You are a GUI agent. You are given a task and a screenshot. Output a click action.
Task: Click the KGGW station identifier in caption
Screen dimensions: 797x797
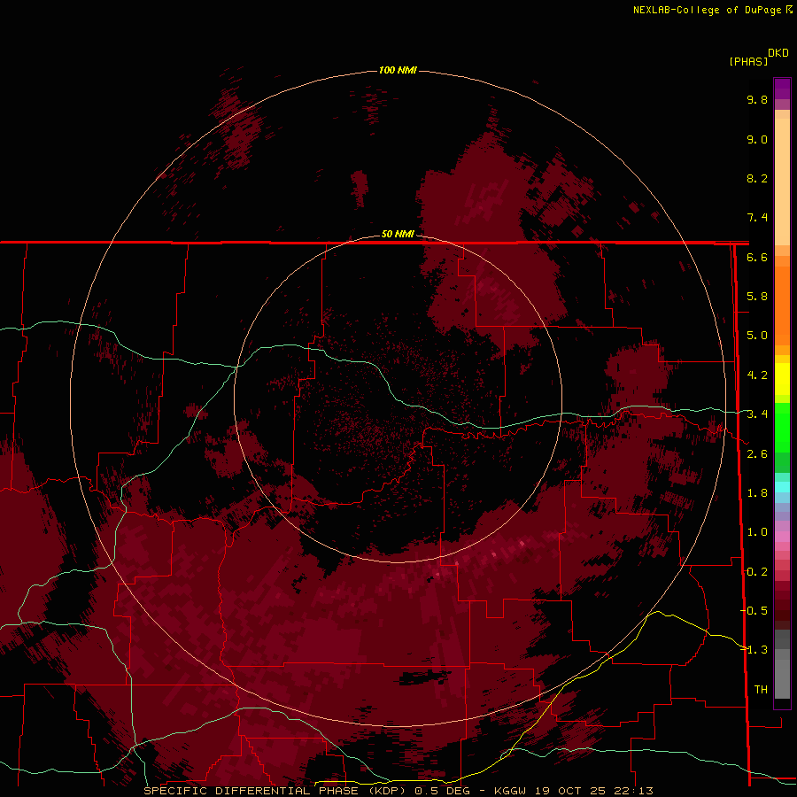coord(510,791)
